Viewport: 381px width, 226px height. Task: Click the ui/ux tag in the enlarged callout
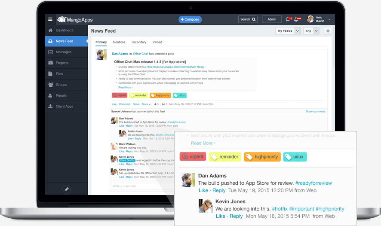[x=295, y=156]
